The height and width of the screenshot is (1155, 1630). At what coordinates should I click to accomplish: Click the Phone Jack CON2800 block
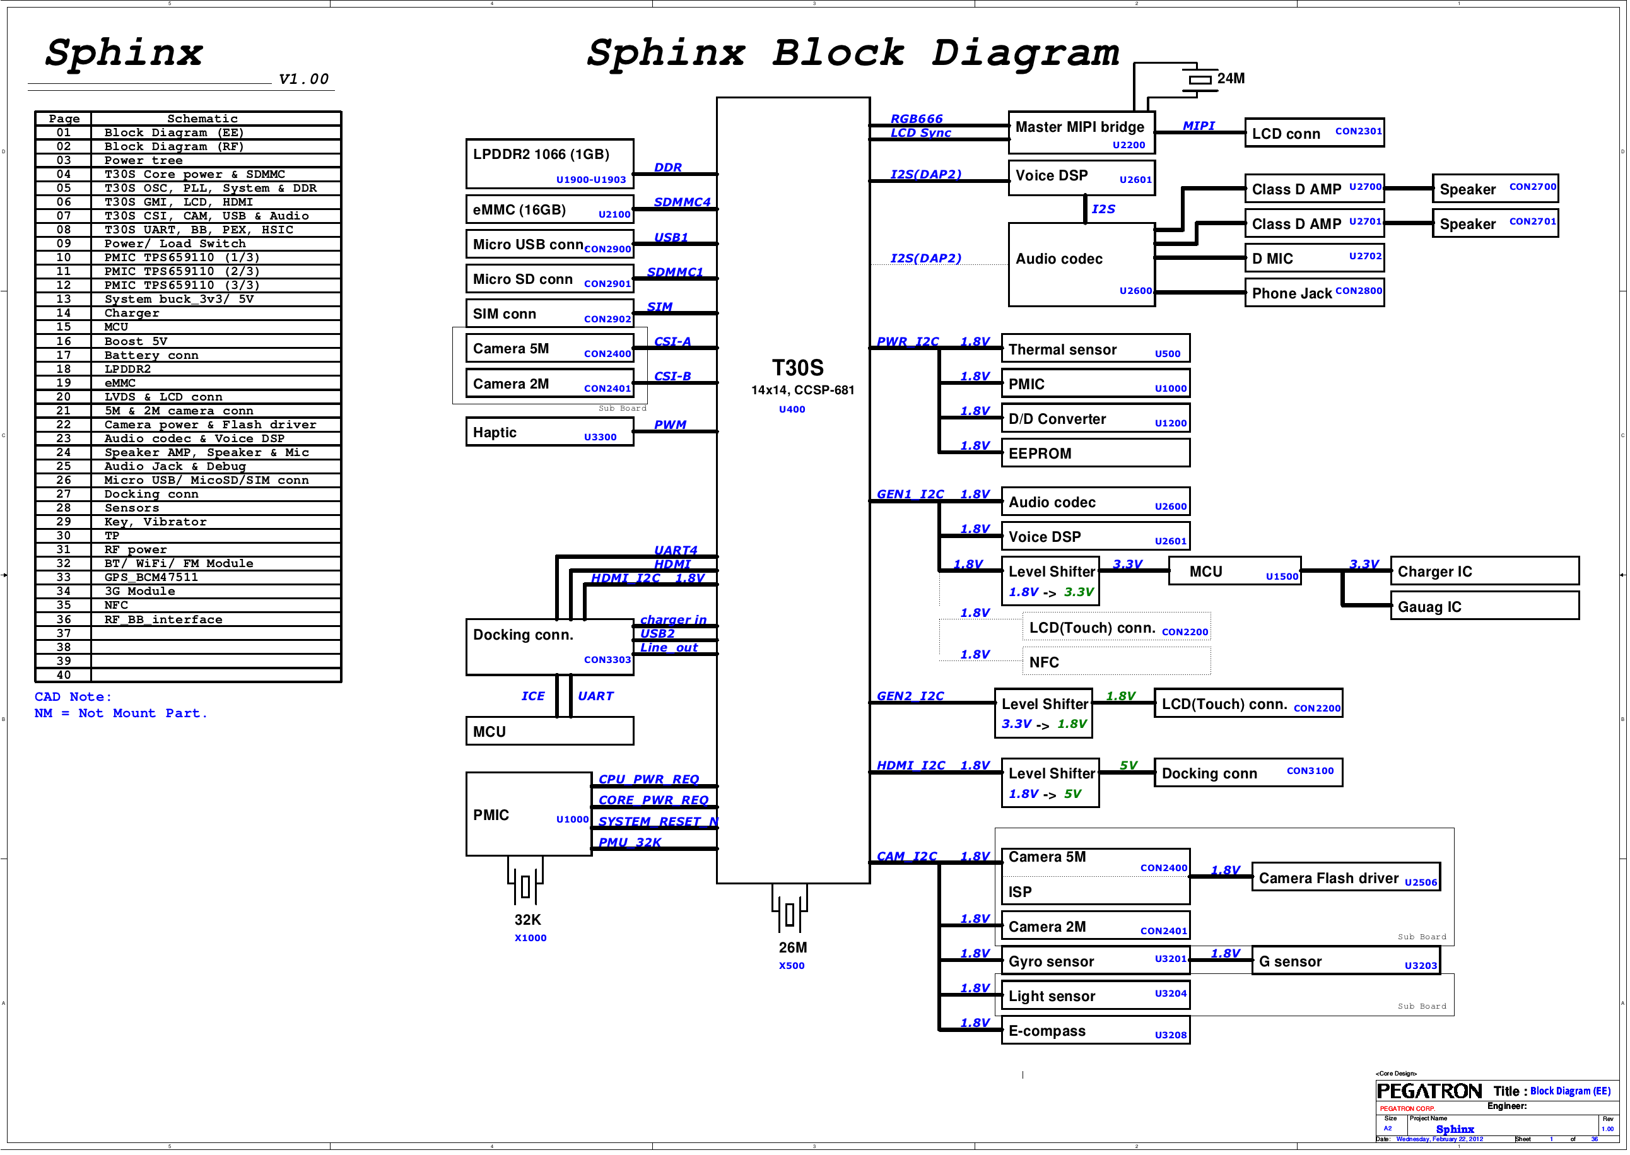coord(1316,293)
